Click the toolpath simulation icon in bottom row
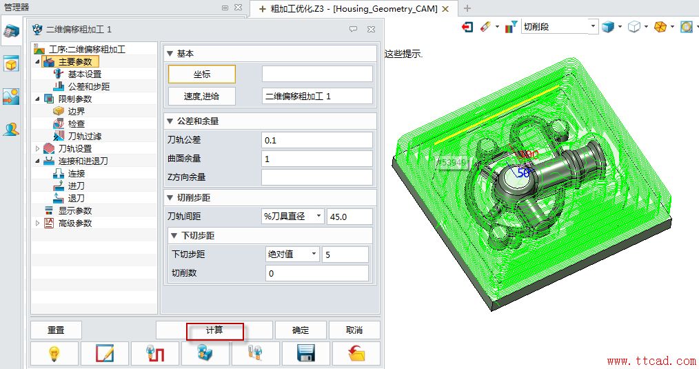This screenshot has width=699, height=369. pos(155,354)
